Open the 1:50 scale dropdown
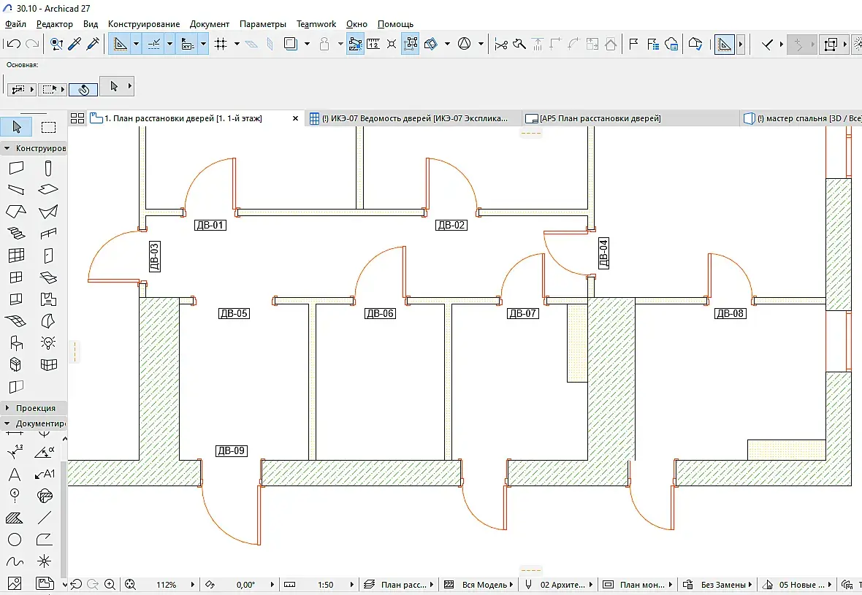Screen dimensions: 862x595 326,585
